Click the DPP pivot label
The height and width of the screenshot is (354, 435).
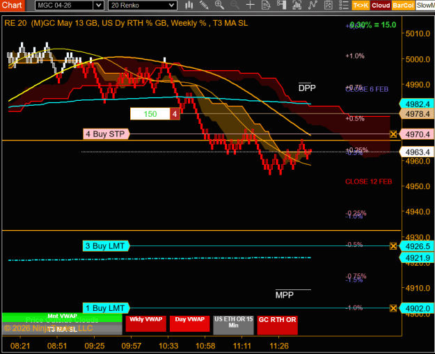(x=307, y=88)
